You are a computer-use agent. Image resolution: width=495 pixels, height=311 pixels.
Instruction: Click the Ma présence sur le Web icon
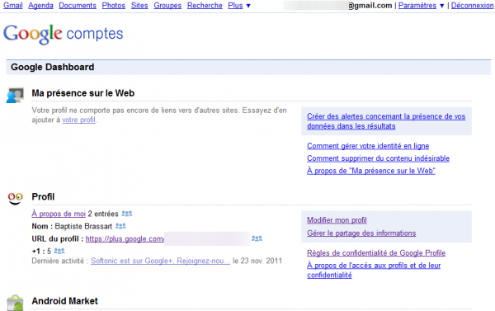click(15, 96)
